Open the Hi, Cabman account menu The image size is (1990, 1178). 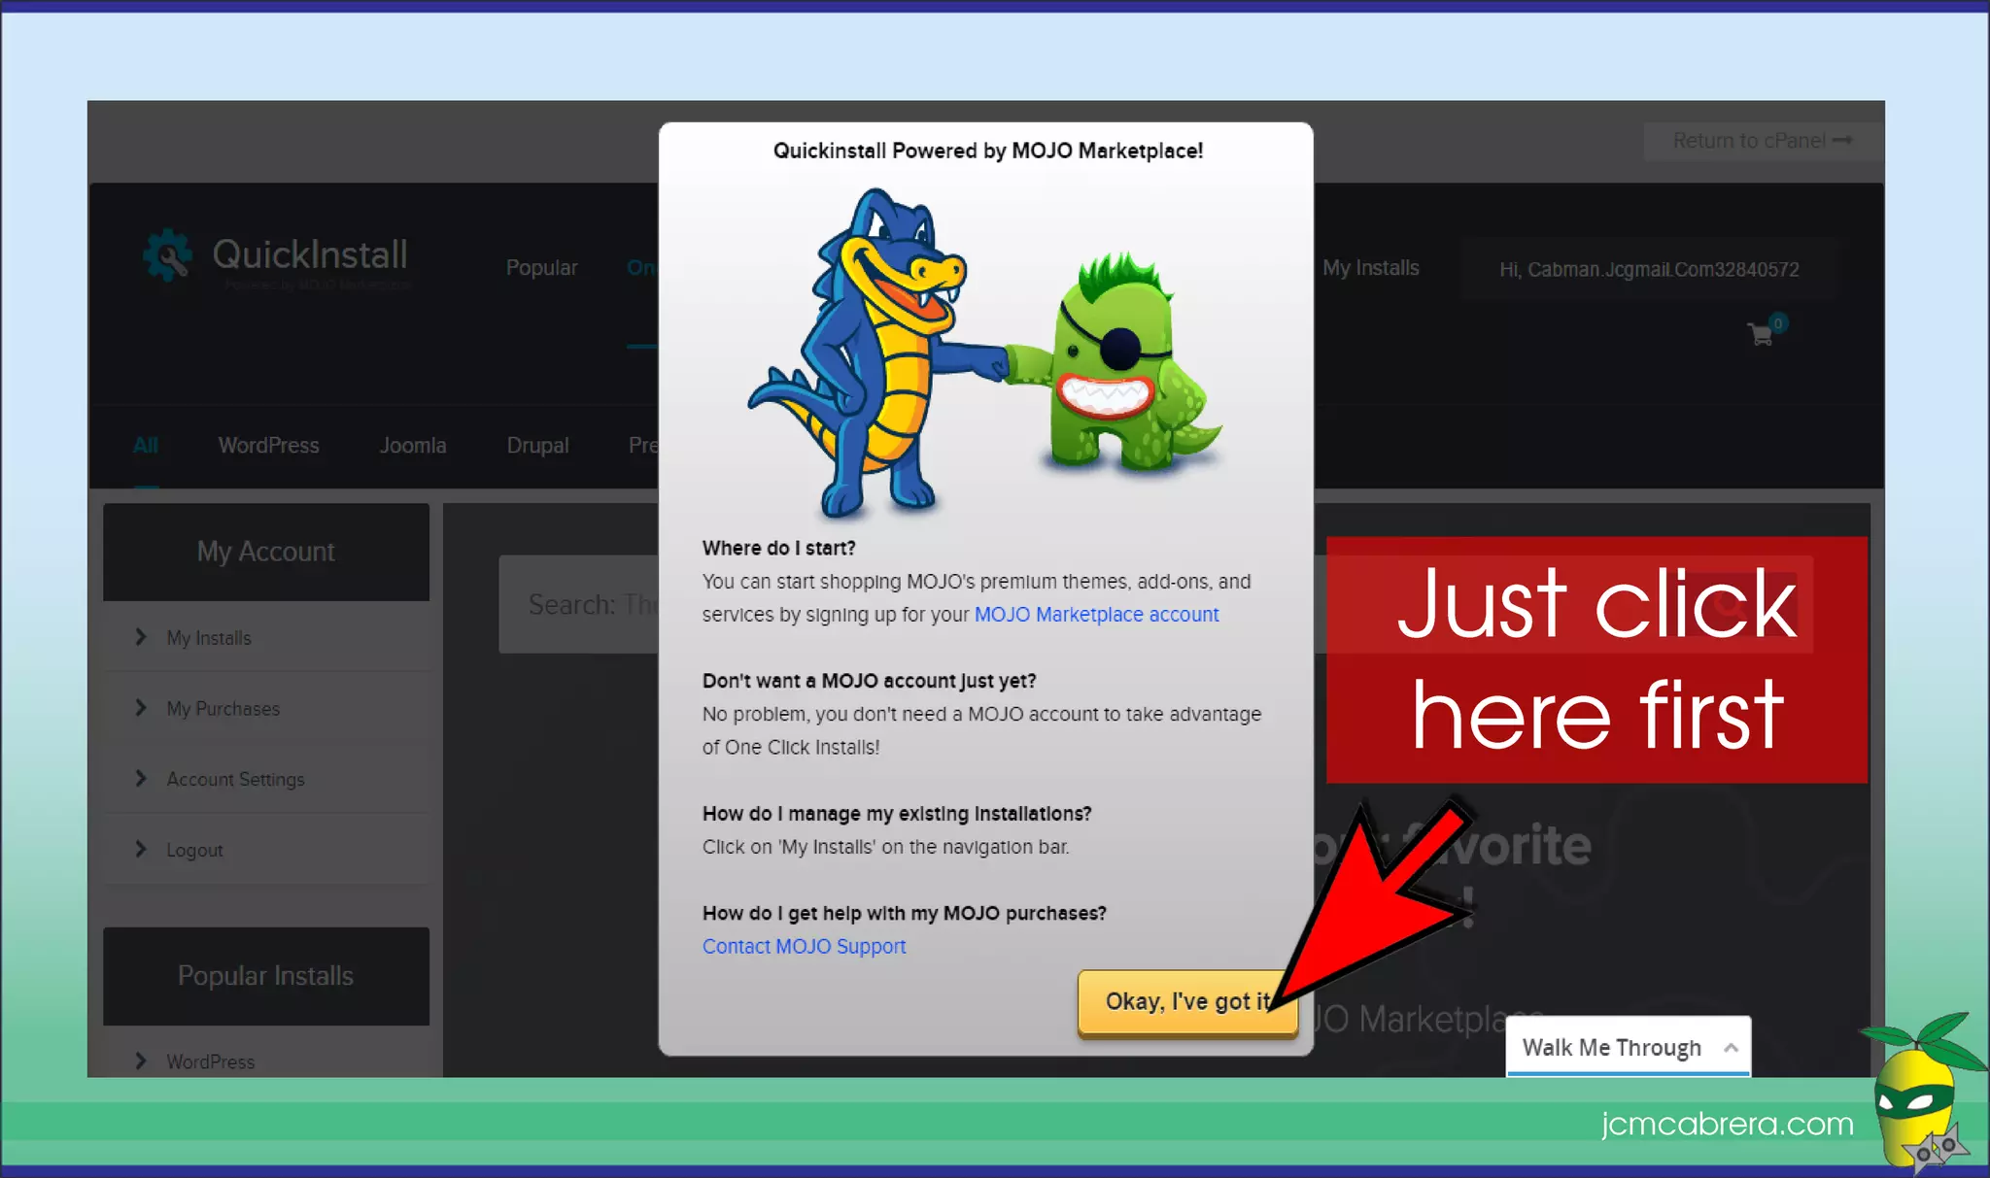1649,269
